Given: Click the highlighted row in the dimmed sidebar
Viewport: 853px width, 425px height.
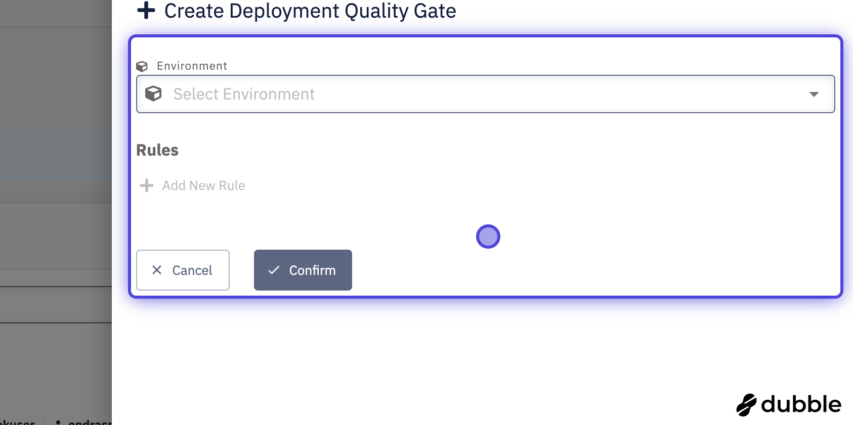Looking at the screenshot, I should tap(56, 157).
